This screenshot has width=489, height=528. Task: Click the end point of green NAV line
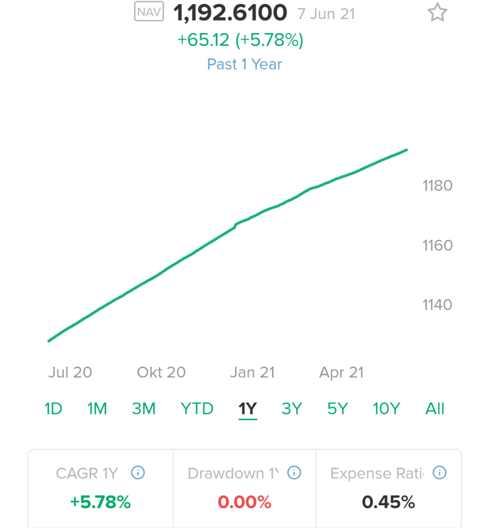[407, 150]
